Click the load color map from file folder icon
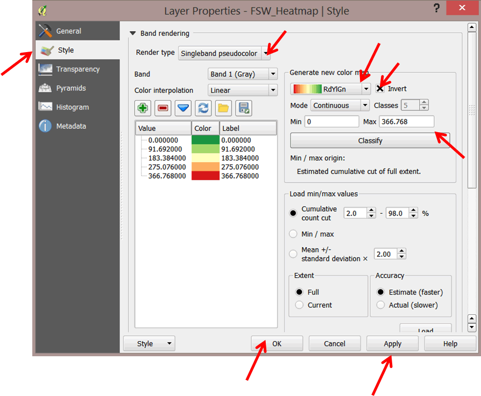The height and width of the screenshot is (396, 481). 223,108
